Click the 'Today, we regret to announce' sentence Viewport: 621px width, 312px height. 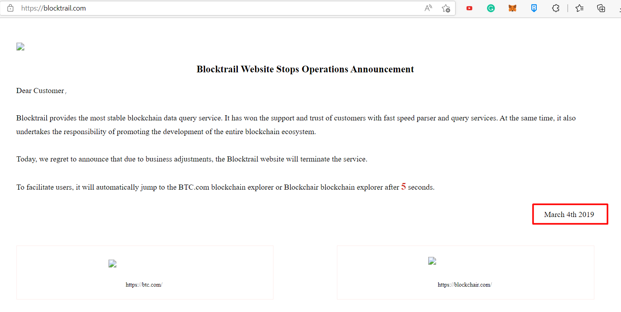(192, 159)
